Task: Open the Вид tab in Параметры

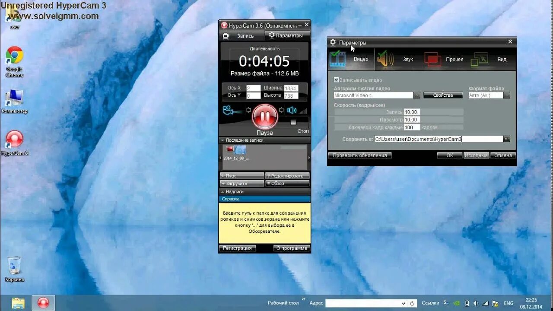Action: coord(492,59)
